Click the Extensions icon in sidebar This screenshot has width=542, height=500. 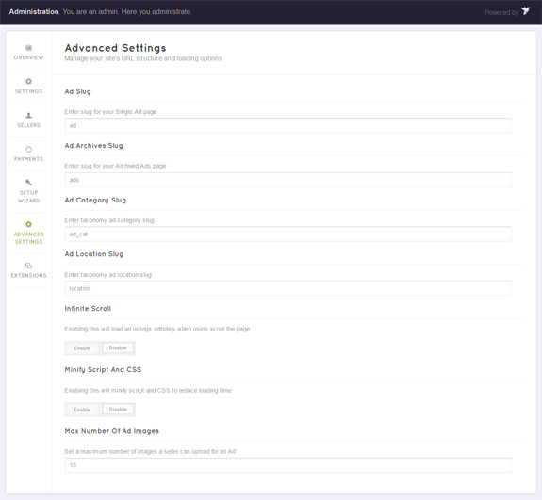coord(28,266)
